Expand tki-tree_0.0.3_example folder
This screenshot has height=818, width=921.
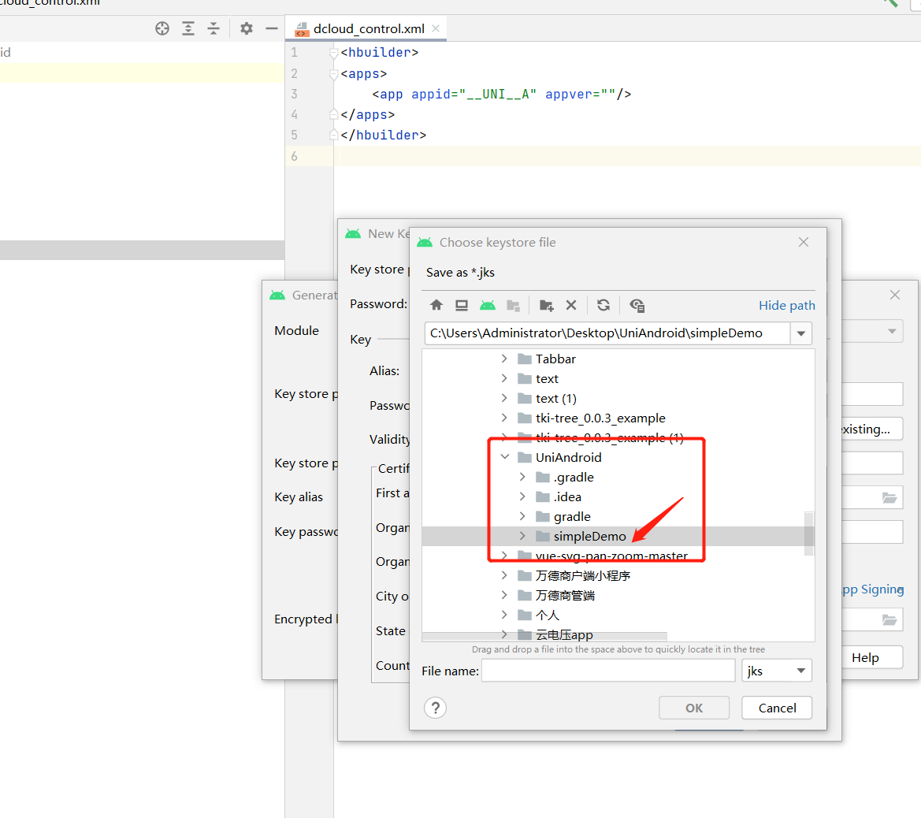tap(504, 418)
